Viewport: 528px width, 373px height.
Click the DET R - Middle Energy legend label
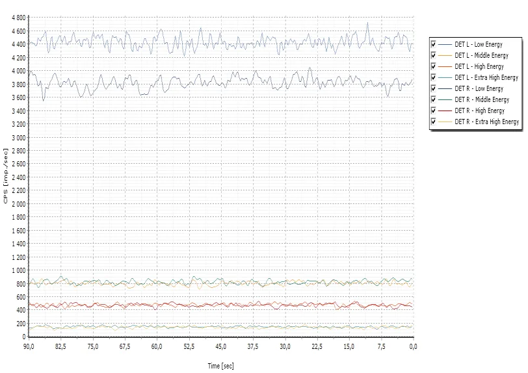pyautogui.click(x=482, y=99)
